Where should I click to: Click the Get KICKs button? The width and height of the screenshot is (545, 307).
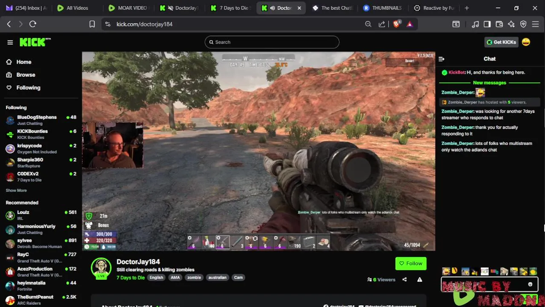click(x=502, y=42)
